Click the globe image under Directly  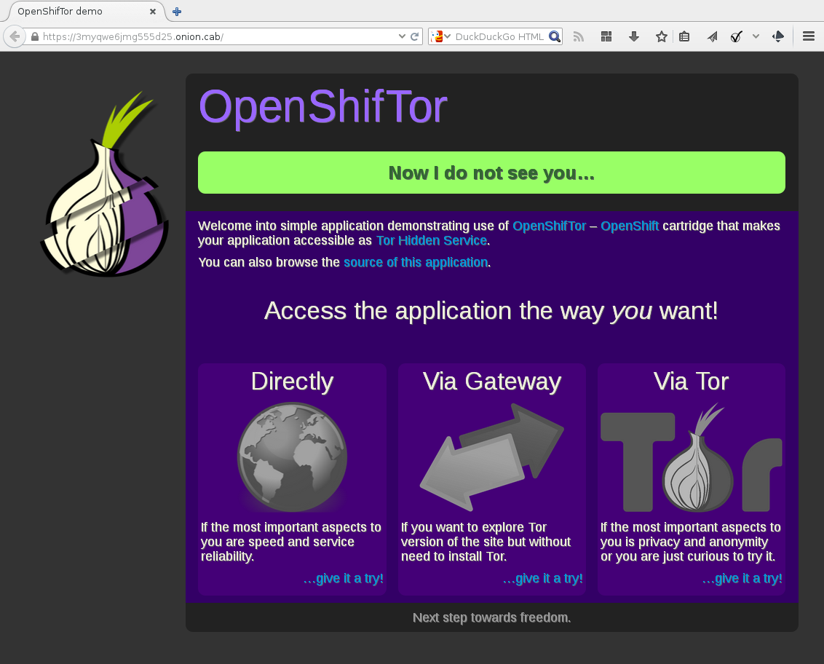coord(292,457)
